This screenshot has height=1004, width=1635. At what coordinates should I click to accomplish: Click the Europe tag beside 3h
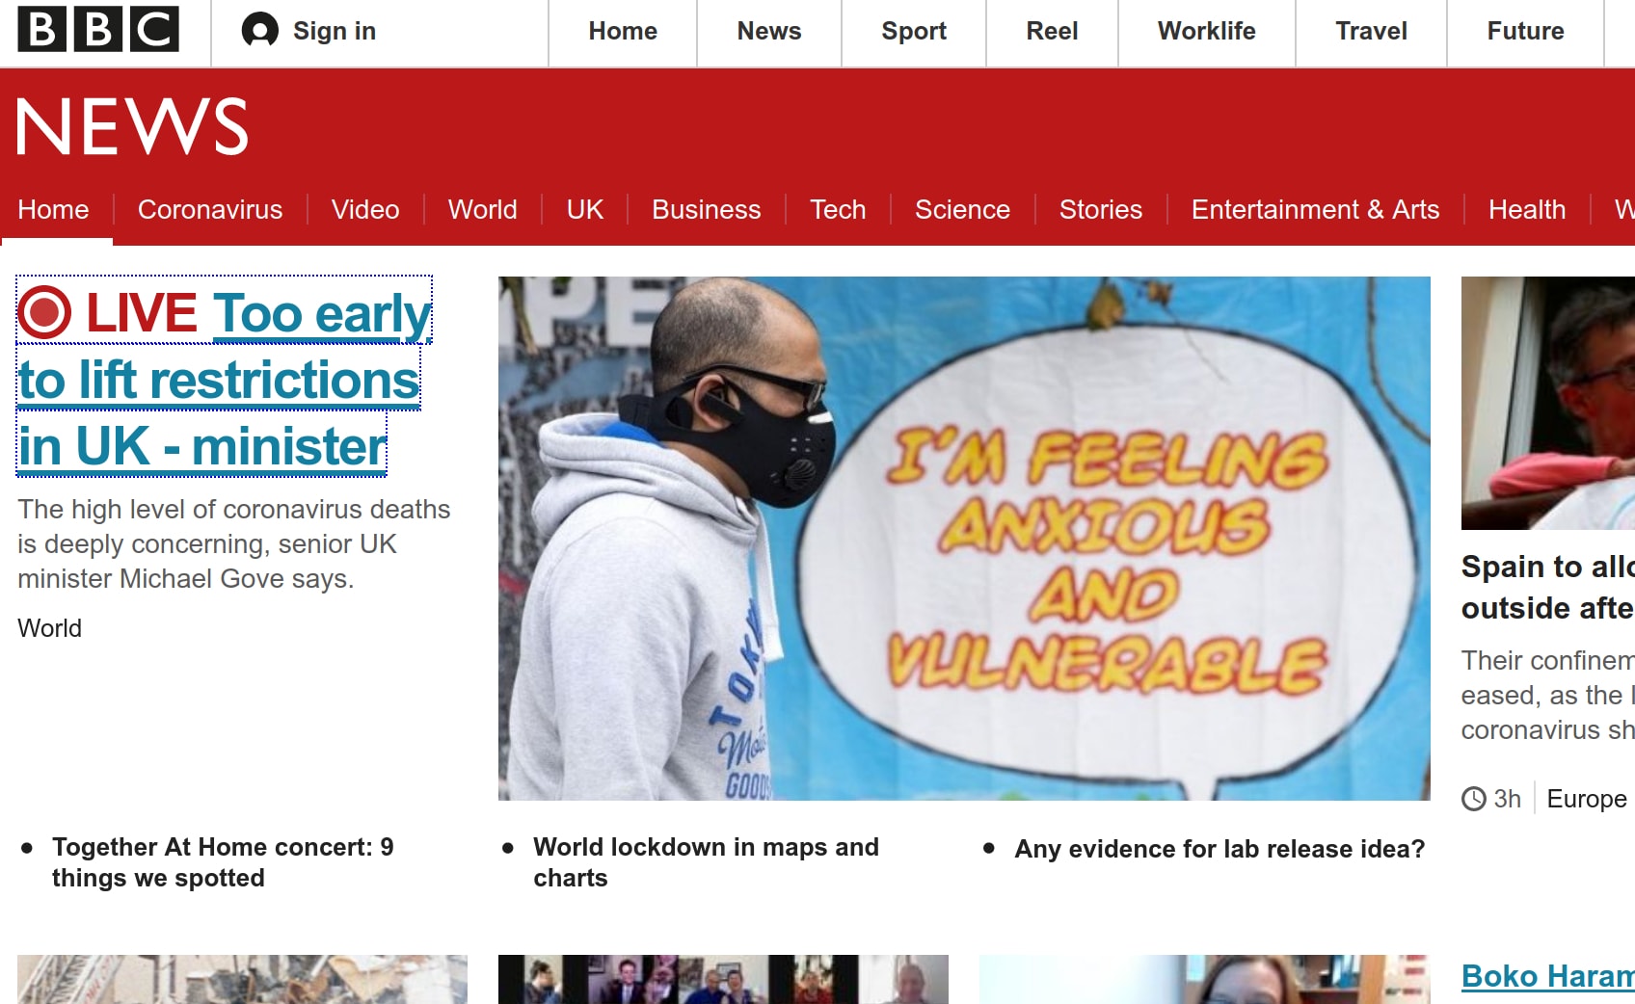click(1587, 799)
